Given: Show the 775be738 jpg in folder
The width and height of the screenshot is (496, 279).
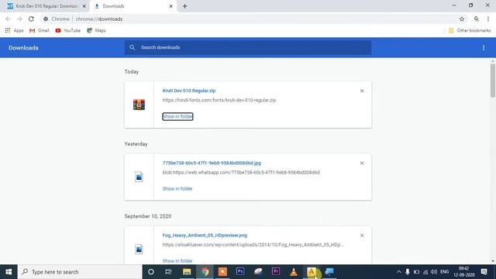Looking at the screenshot, I should pos(177,188).
